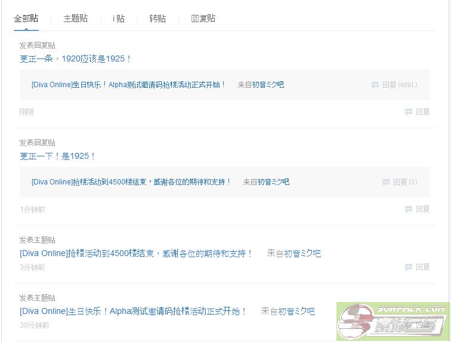Screen dimensions: 451x342
Task: Click 初音ミク吧 link in the 30分钟前 post
Action: pyautogui.click(x=296, y=311)
